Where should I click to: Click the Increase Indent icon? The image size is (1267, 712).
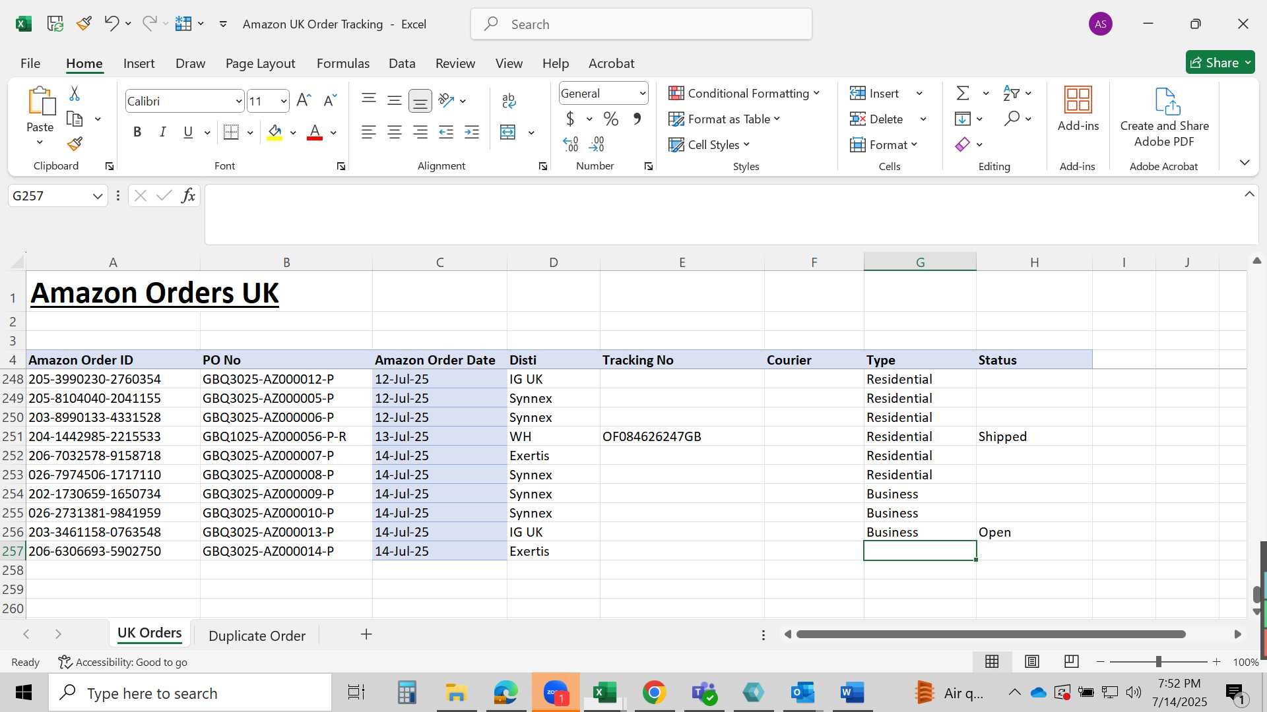(x=472, y=132)
